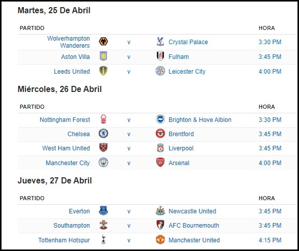Click the Wolverhampton Wanderers wolf crest
Viewport: 299px width, 251px height.
click(103, 41)
